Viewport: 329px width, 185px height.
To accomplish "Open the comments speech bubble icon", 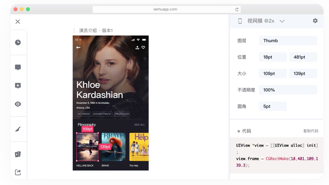I will (18, 67).
